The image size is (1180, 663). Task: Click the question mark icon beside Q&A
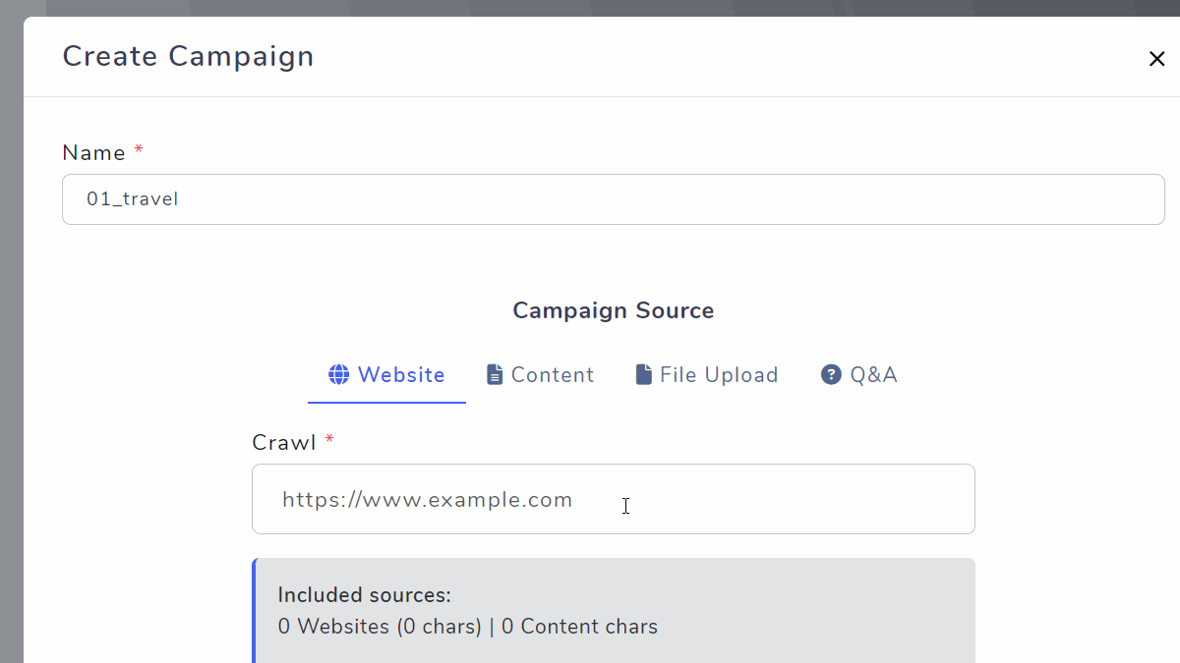tap(831, 374)
